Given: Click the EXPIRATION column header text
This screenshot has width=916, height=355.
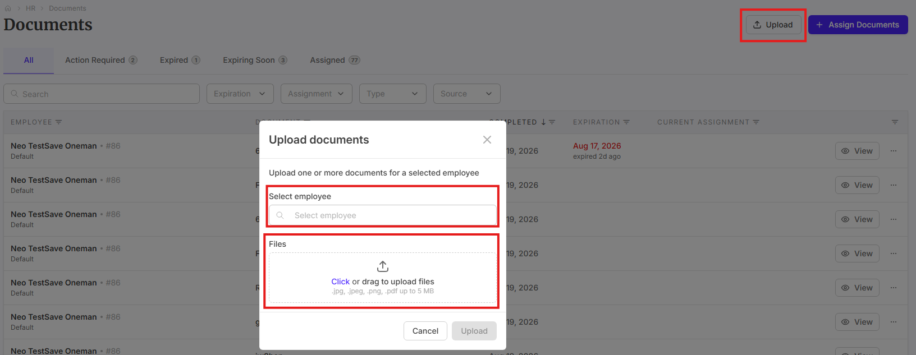Looking at the screenshot, I should click(597, 122).
